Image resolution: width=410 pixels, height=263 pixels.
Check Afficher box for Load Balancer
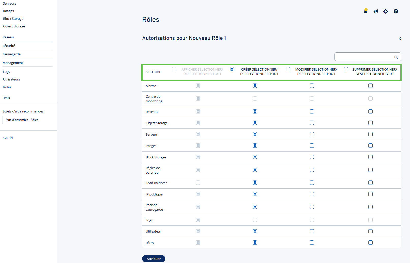pos(198,183)
